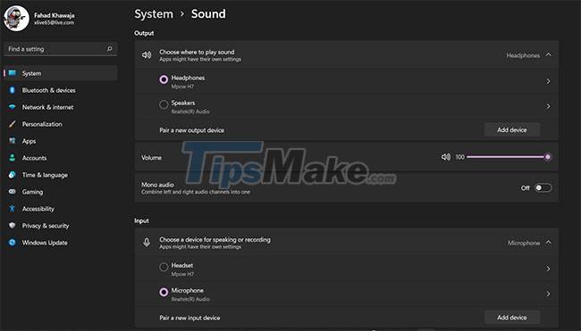
Task: Click the Volume slider thumb
Action: [x=547, y=157]
